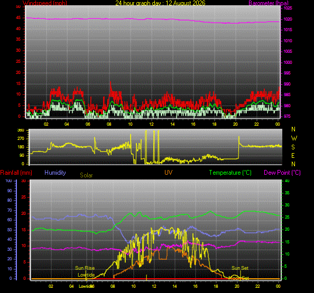314x293 pixels.
Task: Click barometer scale value 995
Action: (287, 73)
